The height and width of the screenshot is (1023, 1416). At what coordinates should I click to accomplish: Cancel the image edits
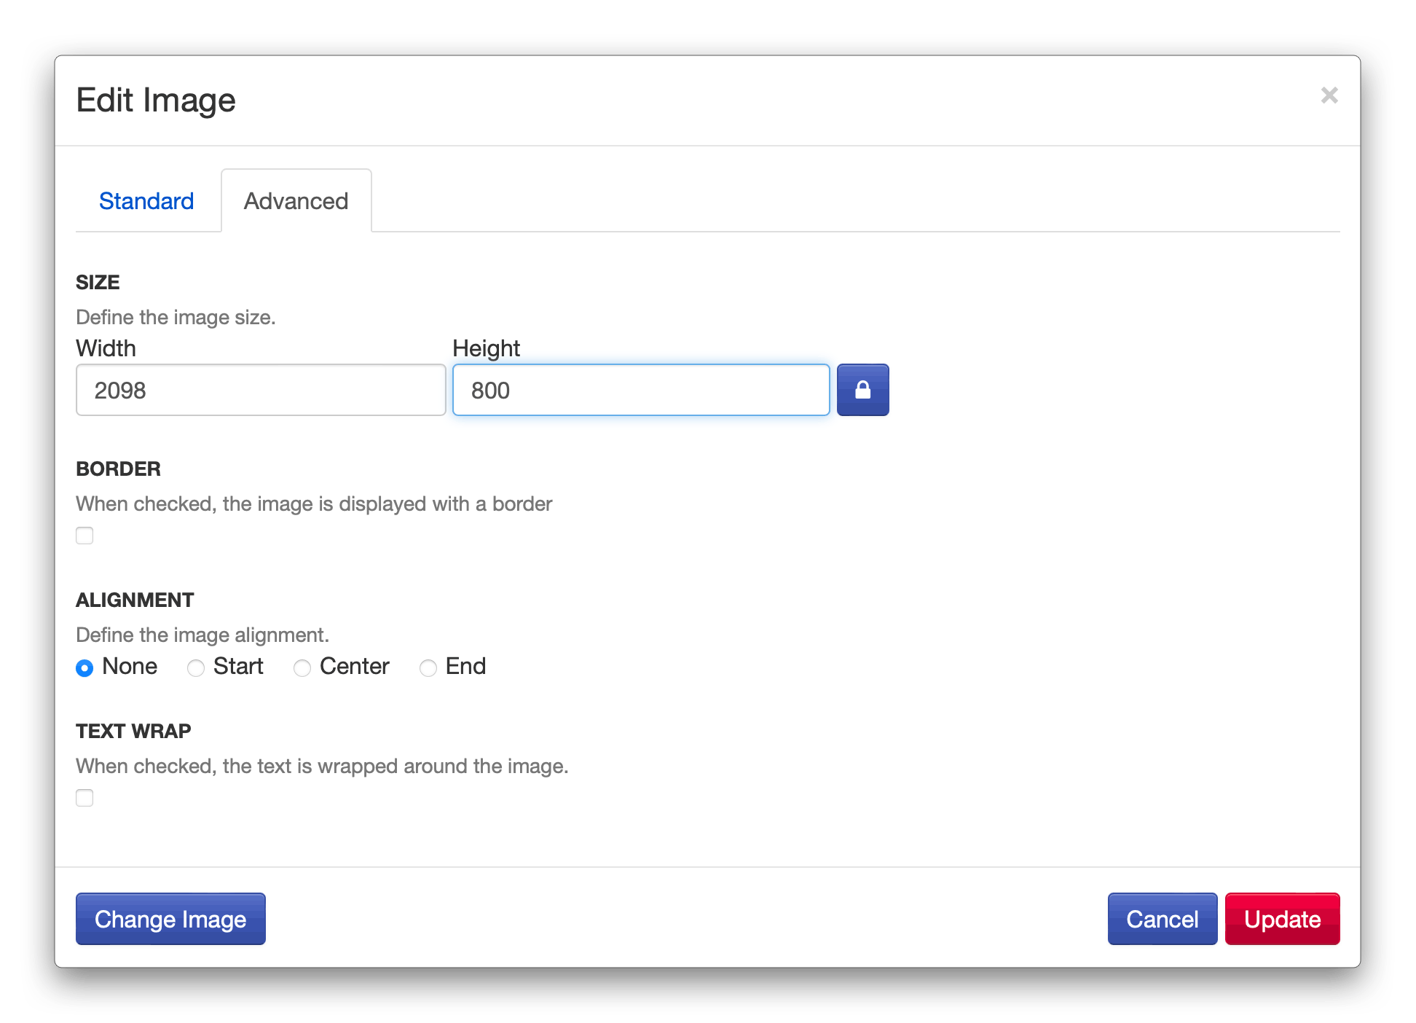(x=1162, y=919)
